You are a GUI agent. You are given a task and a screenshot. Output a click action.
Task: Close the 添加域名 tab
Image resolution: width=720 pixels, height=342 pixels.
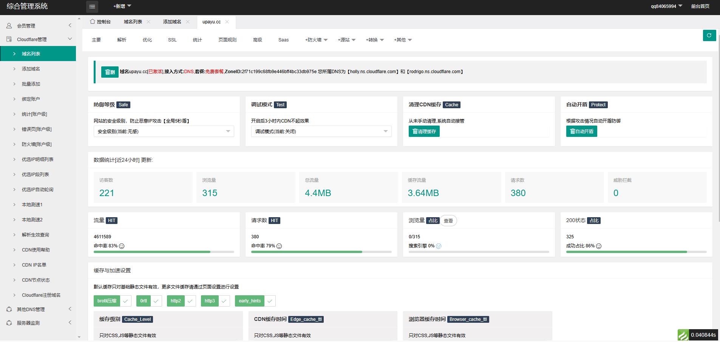[x=188, y=22]
